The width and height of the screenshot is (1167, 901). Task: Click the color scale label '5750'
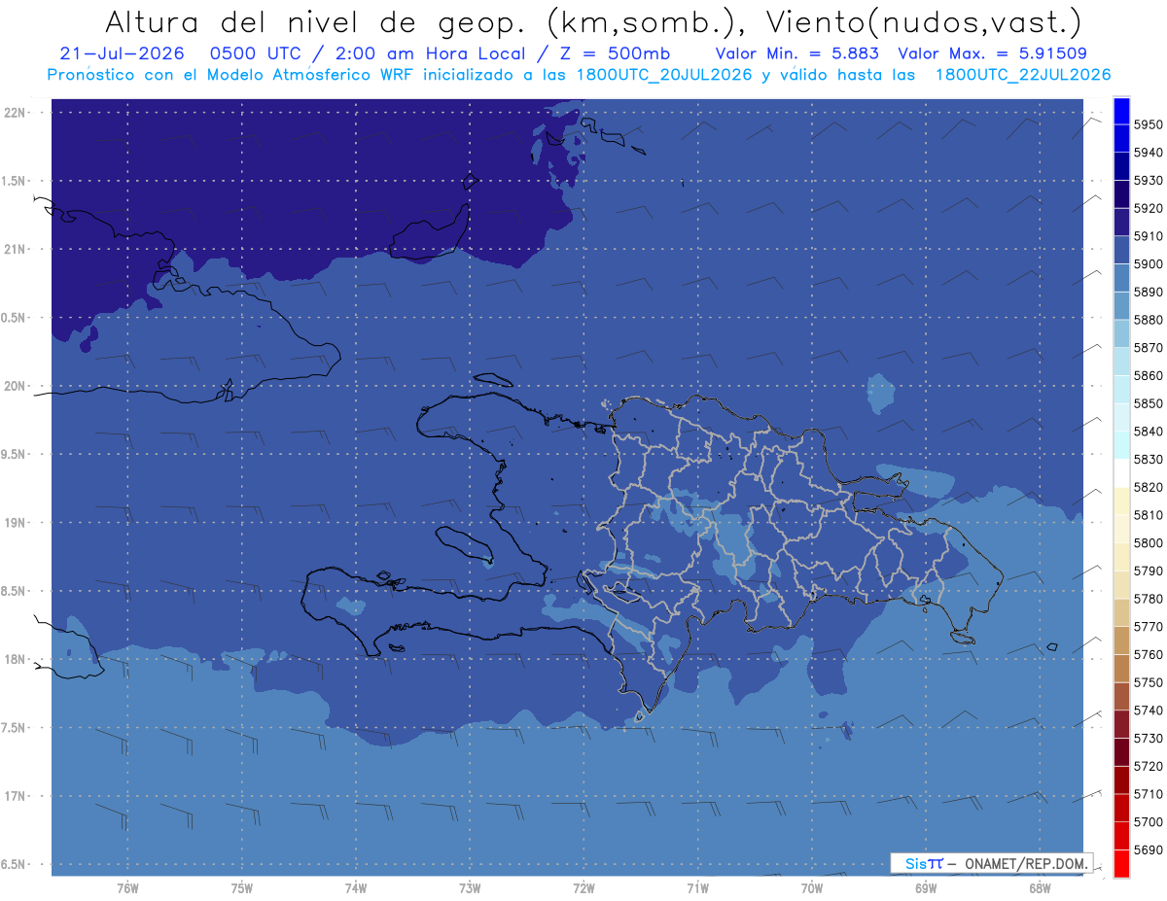point(1149,682)
